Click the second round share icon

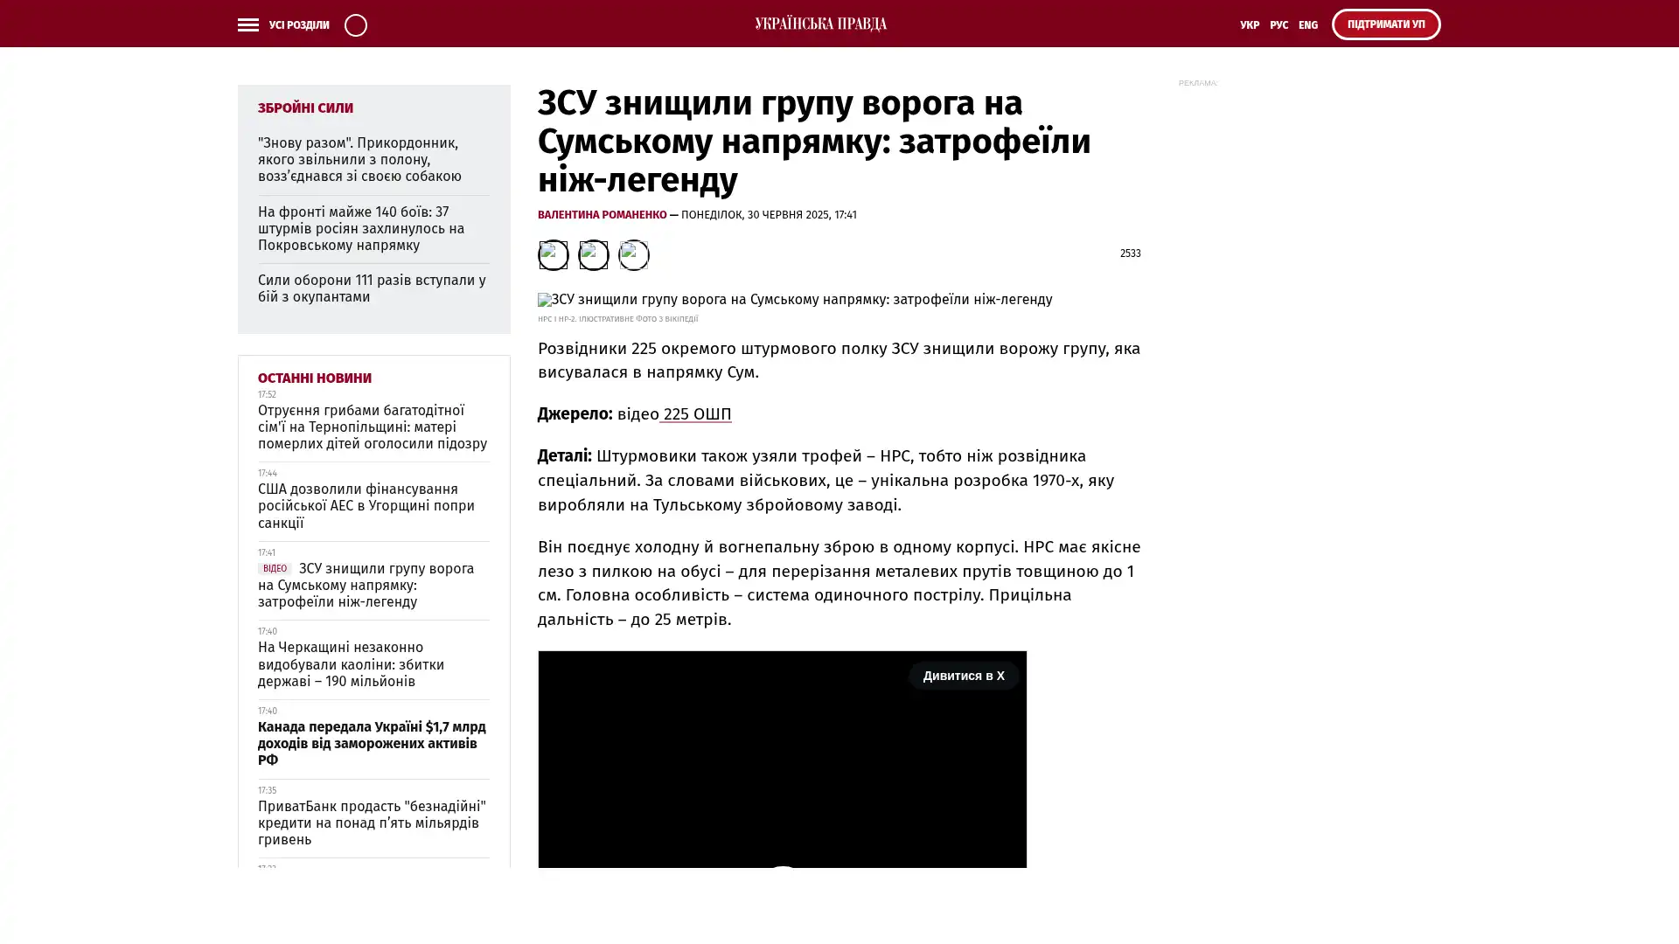pos(593,254)
